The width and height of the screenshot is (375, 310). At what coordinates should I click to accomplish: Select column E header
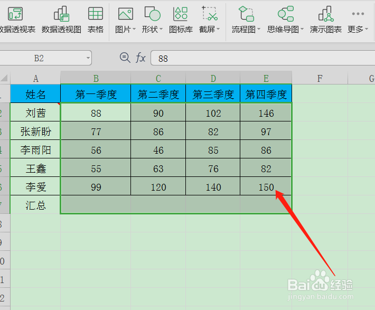266,78
